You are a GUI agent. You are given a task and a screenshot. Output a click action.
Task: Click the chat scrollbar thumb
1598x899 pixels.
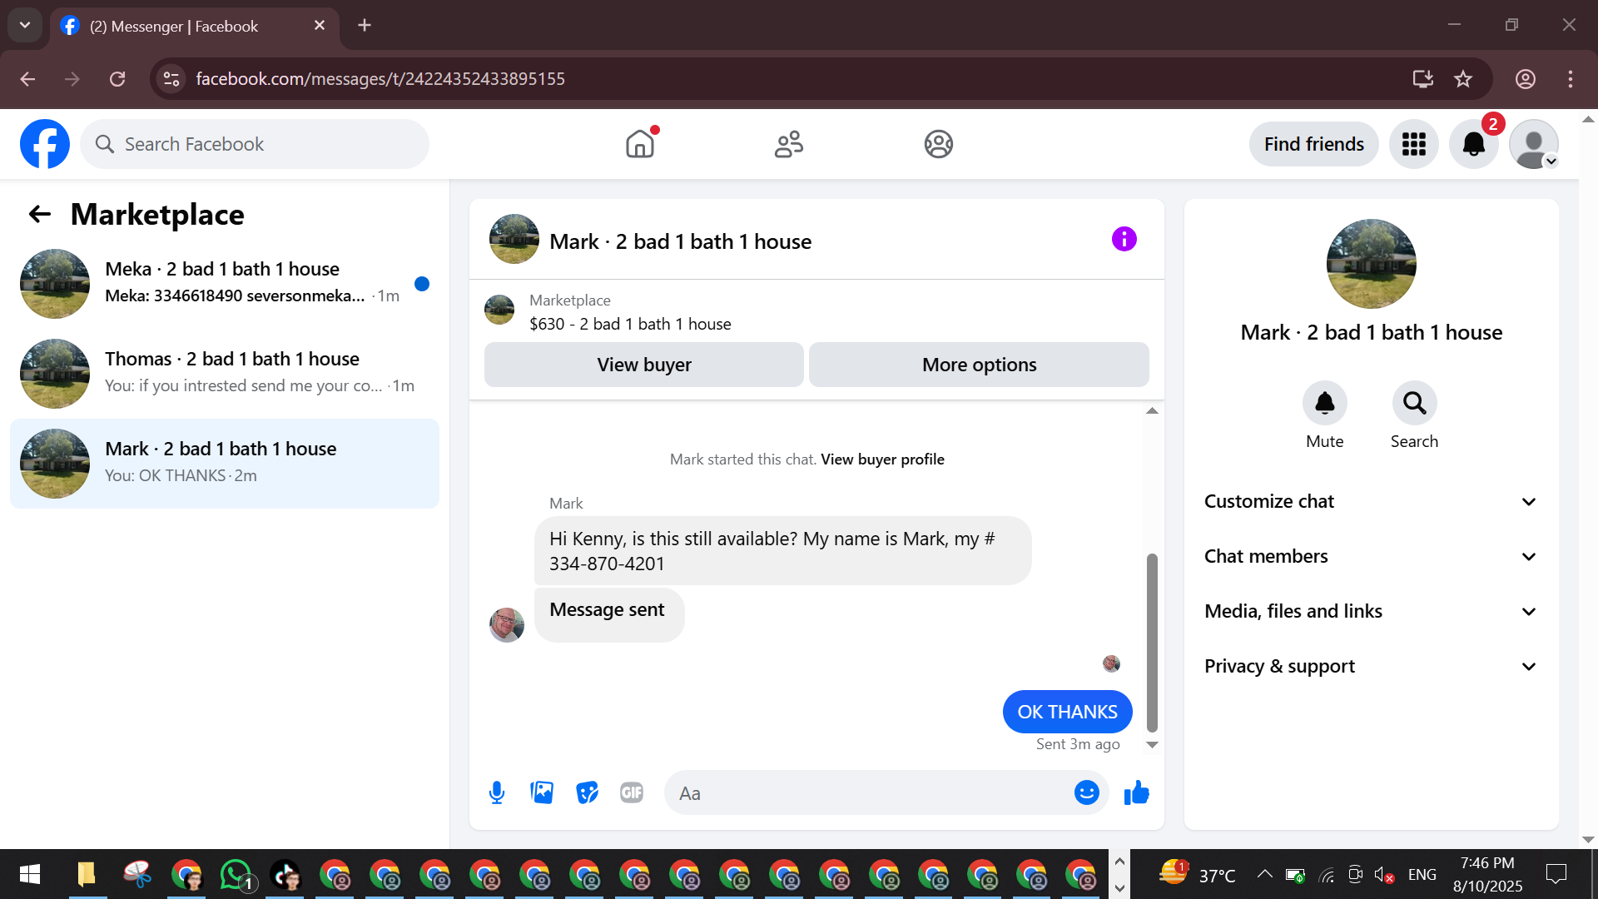coord(1152,641)
